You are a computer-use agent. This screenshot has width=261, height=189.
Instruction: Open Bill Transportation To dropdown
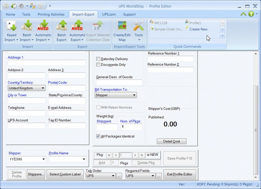pos(116,95)
